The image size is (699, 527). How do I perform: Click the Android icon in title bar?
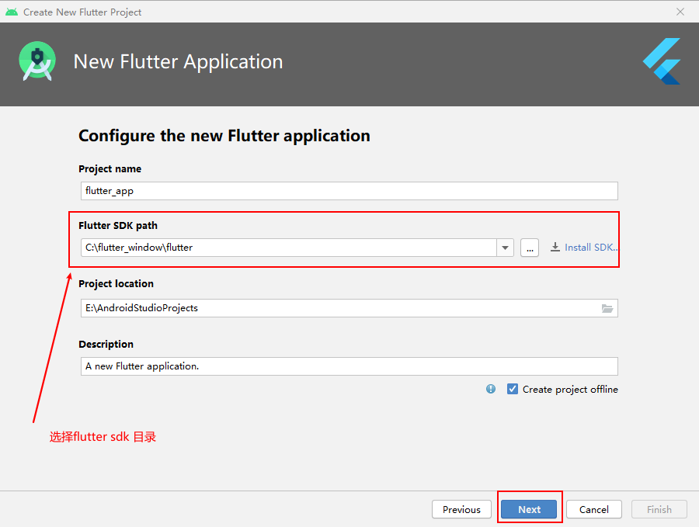[x=12, y=12]
